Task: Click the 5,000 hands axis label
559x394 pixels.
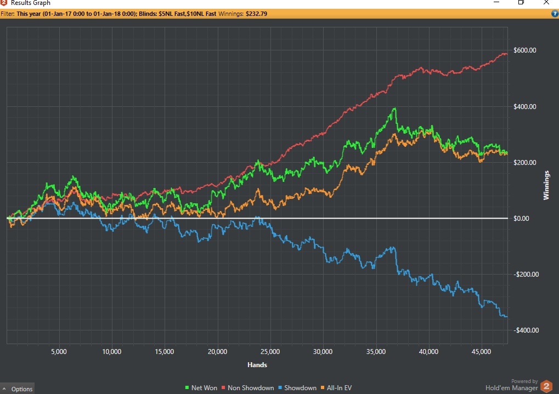Action: tap(59, 352)
